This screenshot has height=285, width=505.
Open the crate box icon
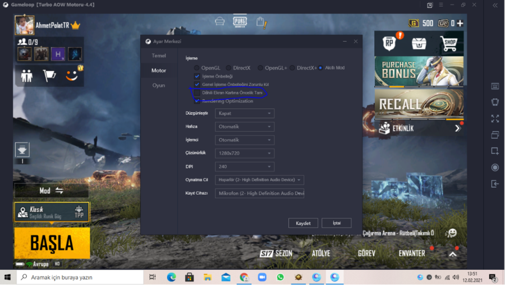(x=419, y=43)
